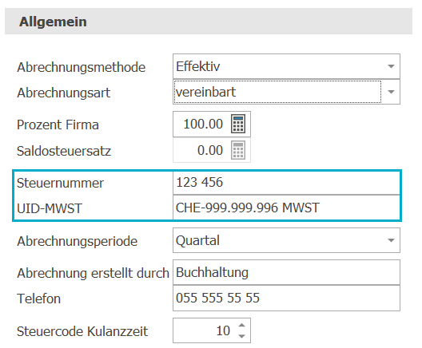Click the Steuercode Kulanzzeit value 10
This screenshot has width=422, height=348.
pyautogui.click(x=223, y=330)
